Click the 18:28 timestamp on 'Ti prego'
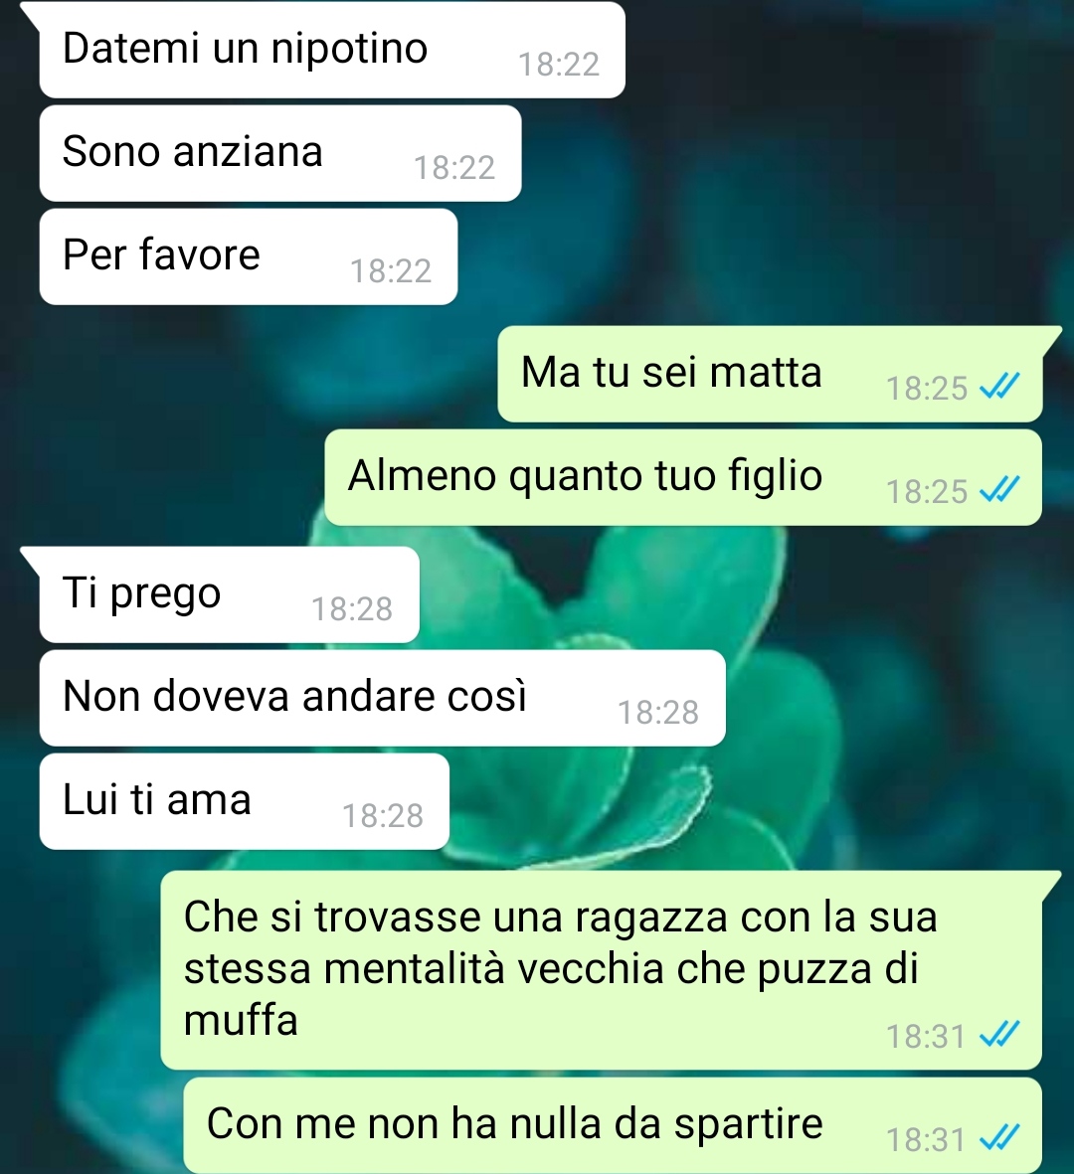The height and width of the screenshot is (1174, 1074). [352, 609]
